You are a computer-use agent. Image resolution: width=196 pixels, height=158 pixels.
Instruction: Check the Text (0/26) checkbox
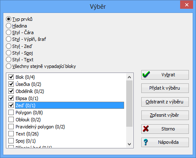[x=11, y=134]
